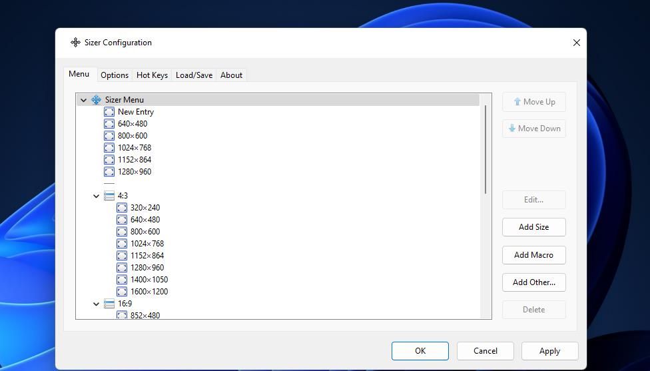The image size is (650, 371).
Task: Click the Apply button
Action: [549, 351]
